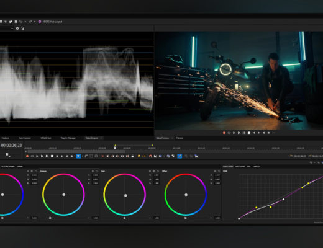Click the red Delete icon in timeline toolbar
The width and height of the screenshot is (323, 248).
coord(102,156)
